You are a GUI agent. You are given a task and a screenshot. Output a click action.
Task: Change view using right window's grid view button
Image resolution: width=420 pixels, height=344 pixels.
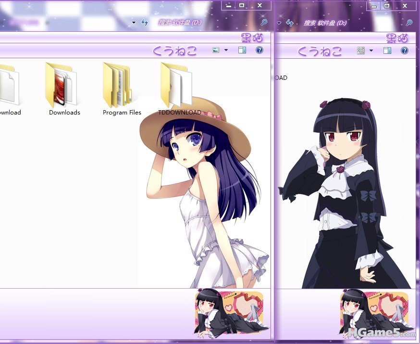[x=361, y=50]
